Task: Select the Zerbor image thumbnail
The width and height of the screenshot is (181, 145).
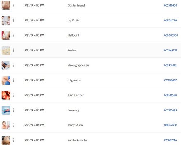Action: (6, 50)
